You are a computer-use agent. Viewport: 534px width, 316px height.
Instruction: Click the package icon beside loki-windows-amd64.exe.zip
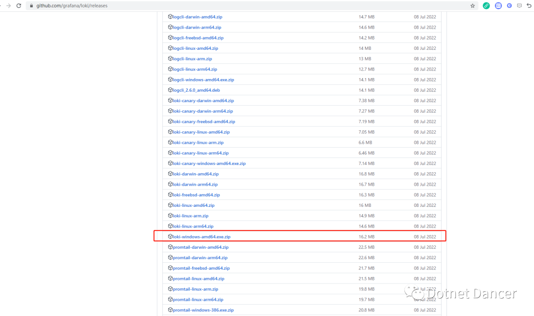[x=170, y=237]
